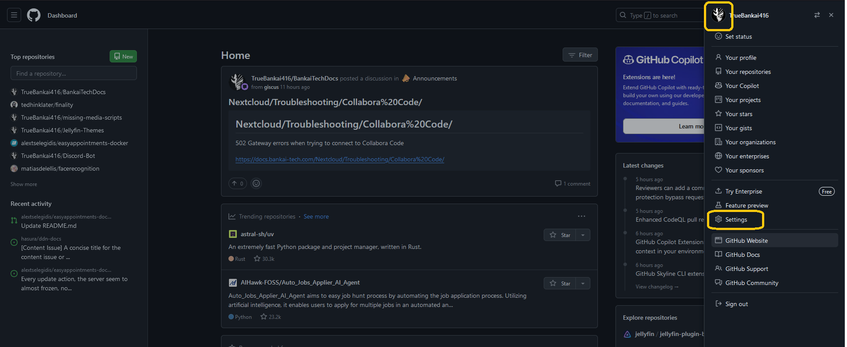The image size is (847, 347).
Task: Open Your repositories menu item
Action: pyautogui.click(x=775, y=72)
